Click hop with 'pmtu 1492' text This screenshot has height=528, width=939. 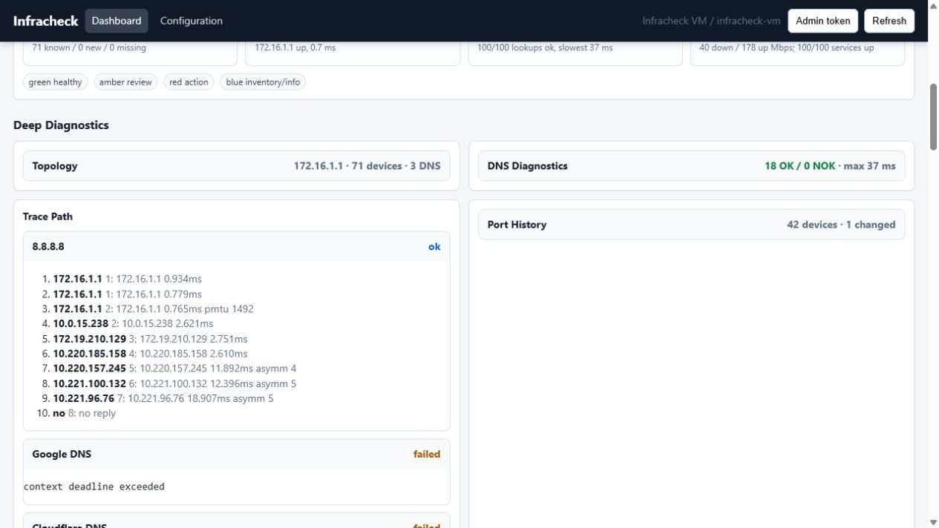point(153,309)
